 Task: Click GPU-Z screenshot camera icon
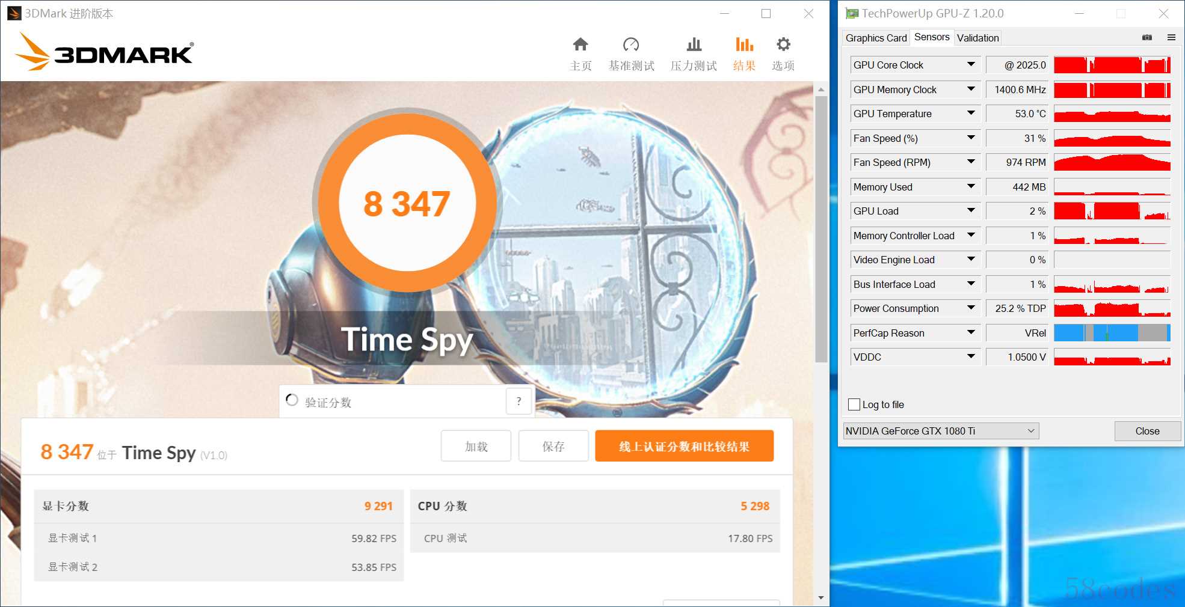pos(1147,37)
